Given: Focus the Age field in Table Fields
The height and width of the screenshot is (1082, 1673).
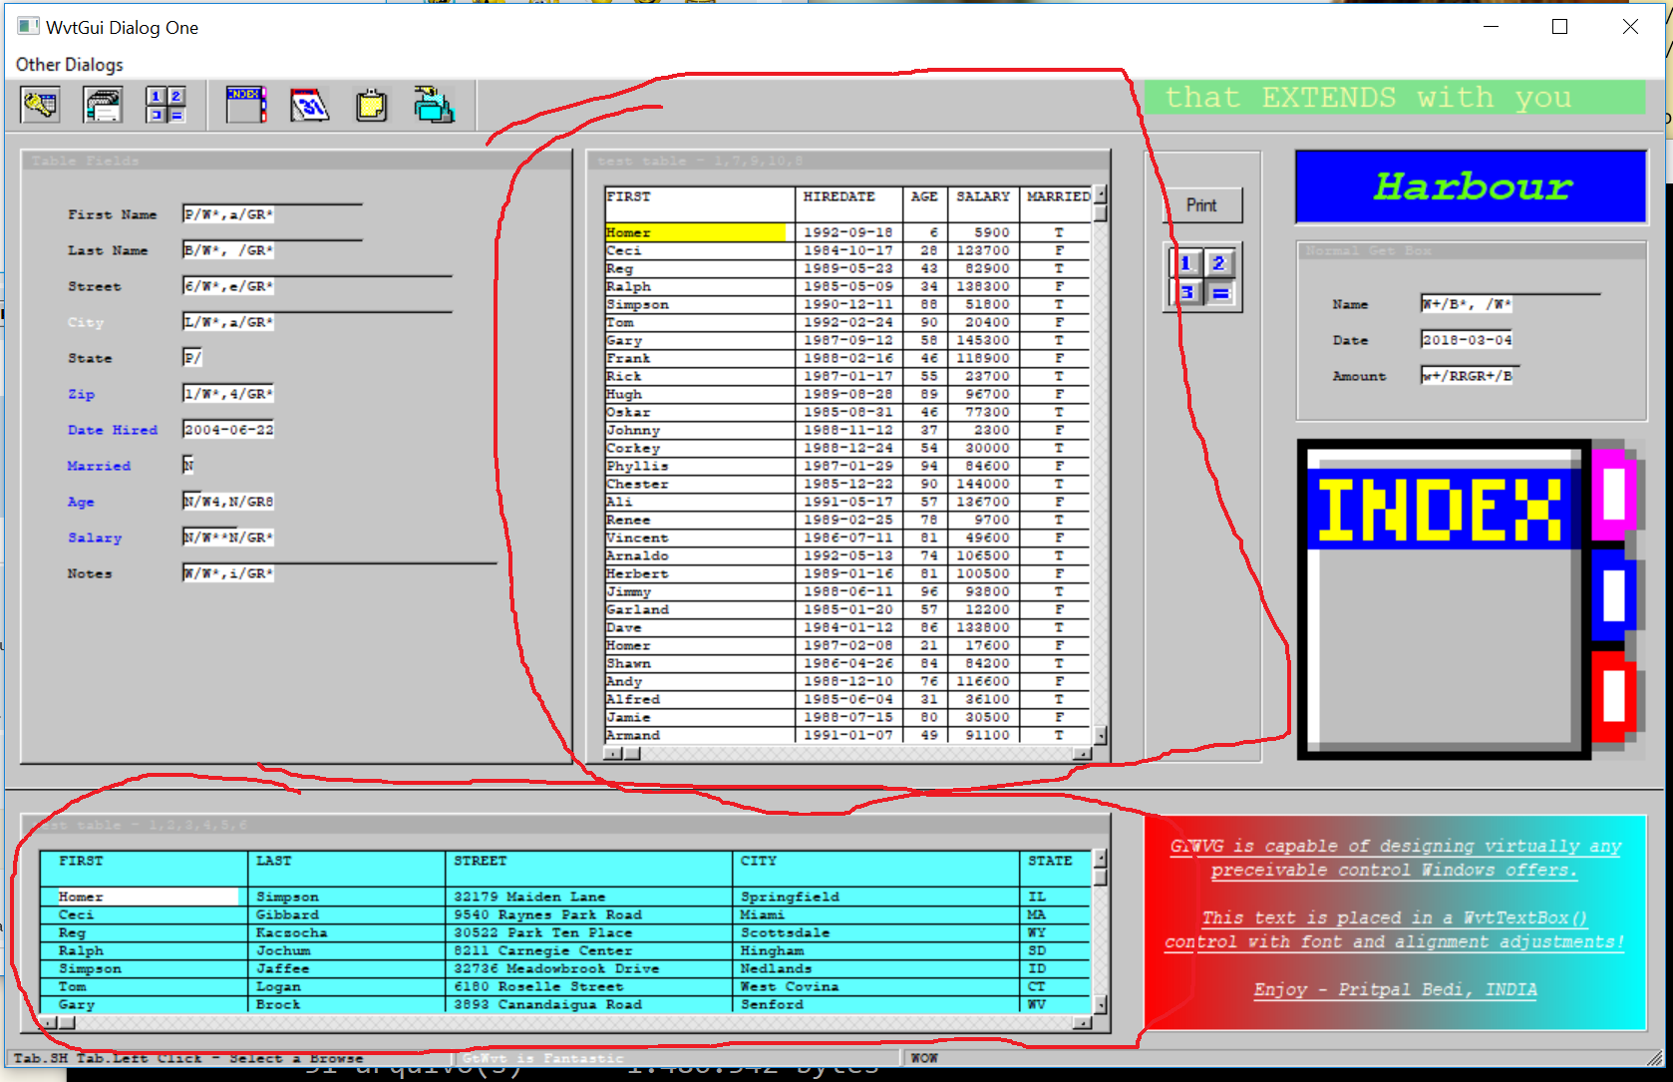Looking at the screenshot, I should coord(228,502).
